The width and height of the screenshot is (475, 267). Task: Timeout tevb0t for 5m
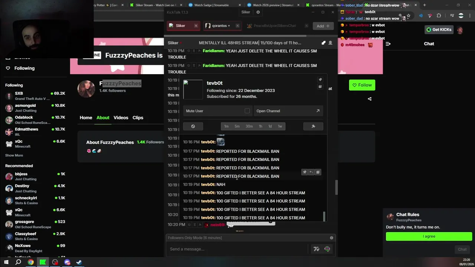pyautogui.click(x=237, y=126)
